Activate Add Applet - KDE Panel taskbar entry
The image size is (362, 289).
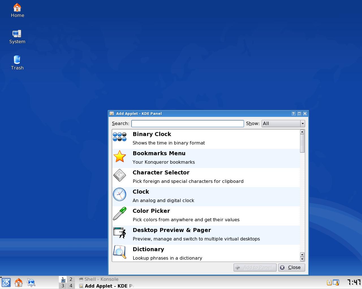[x=106, y=286]
